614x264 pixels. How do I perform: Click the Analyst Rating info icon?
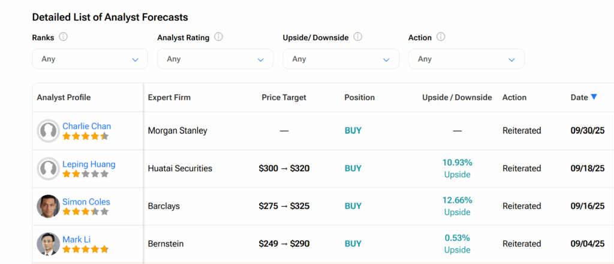(x=218, y=37)
